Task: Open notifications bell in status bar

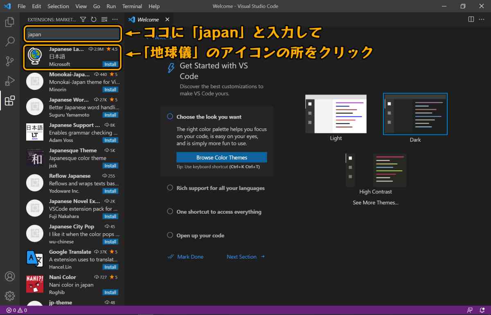Action: click(482, 310)
